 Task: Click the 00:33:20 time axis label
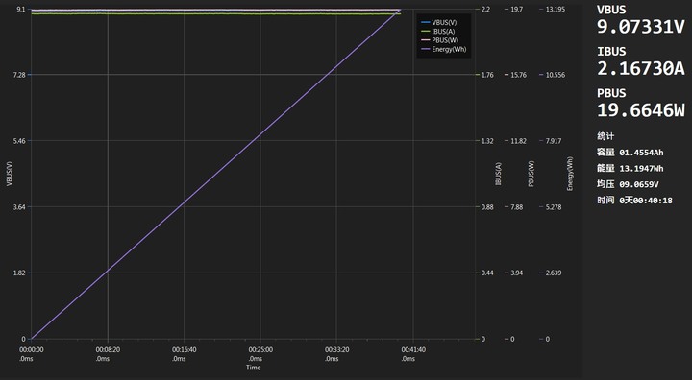point(336,349)
